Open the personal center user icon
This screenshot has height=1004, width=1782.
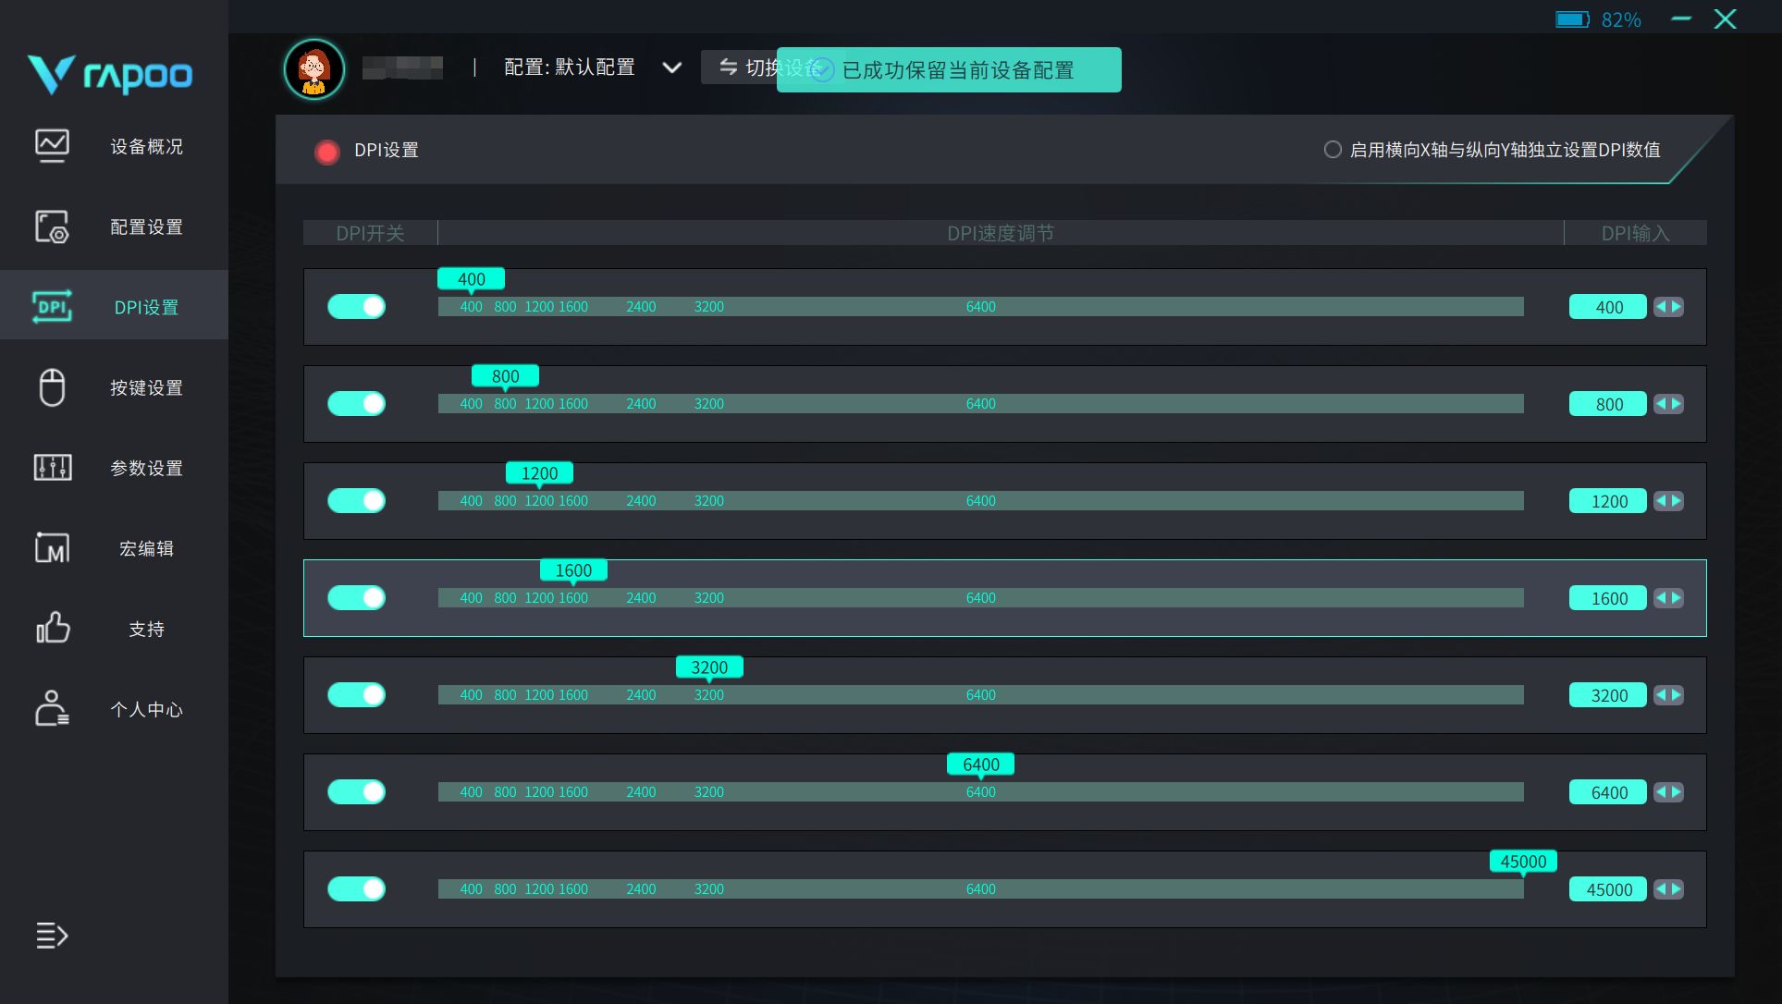click(x=52, y=709)
